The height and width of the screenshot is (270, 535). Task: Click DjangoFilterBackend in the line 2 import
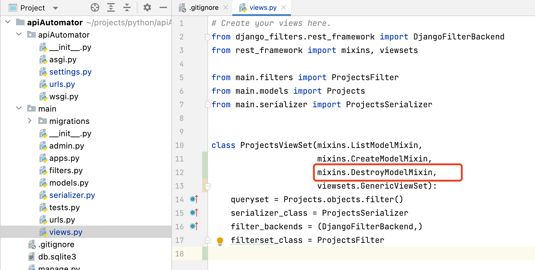click(x=459, y=37)
